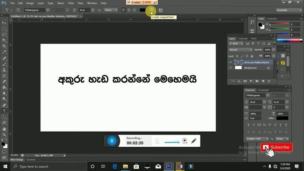This screenshot has height=171, width=304.
Task: Select the Rectangular Marquee tool
Action: pyautogui.click(x=4, y=28)
